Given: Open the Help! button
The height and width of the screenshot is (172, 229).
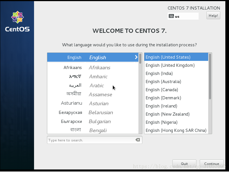Looking at the screenshot, I should (x=213, y=15).
